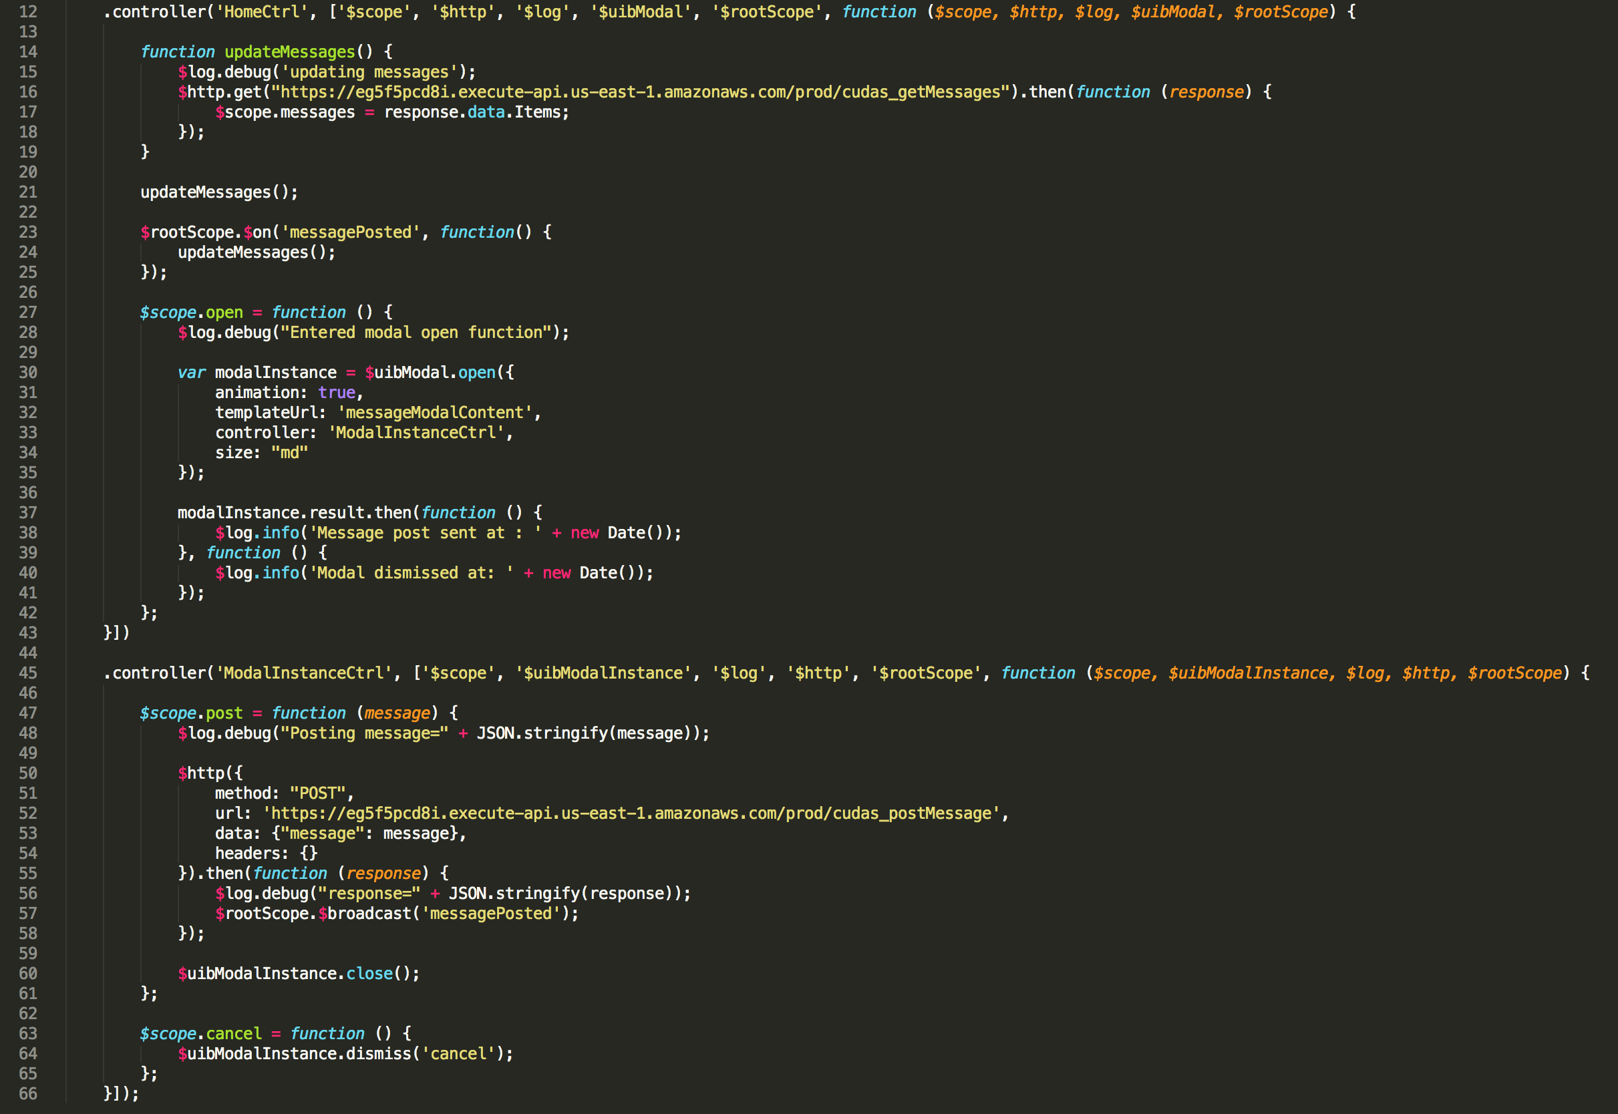Click line number 45 in the gutter
The height and width of the screenshot is (1114, 1618).
point(28,673)
